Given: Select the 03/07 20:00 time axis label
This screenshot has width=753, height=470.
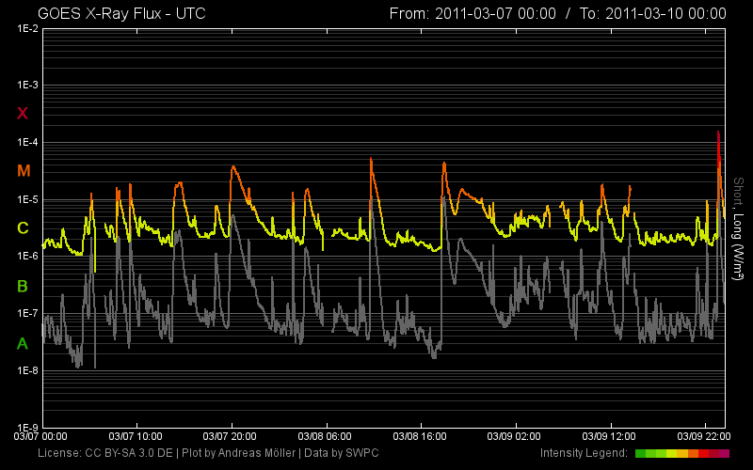Looking at the screenshot, I should 231,437.
